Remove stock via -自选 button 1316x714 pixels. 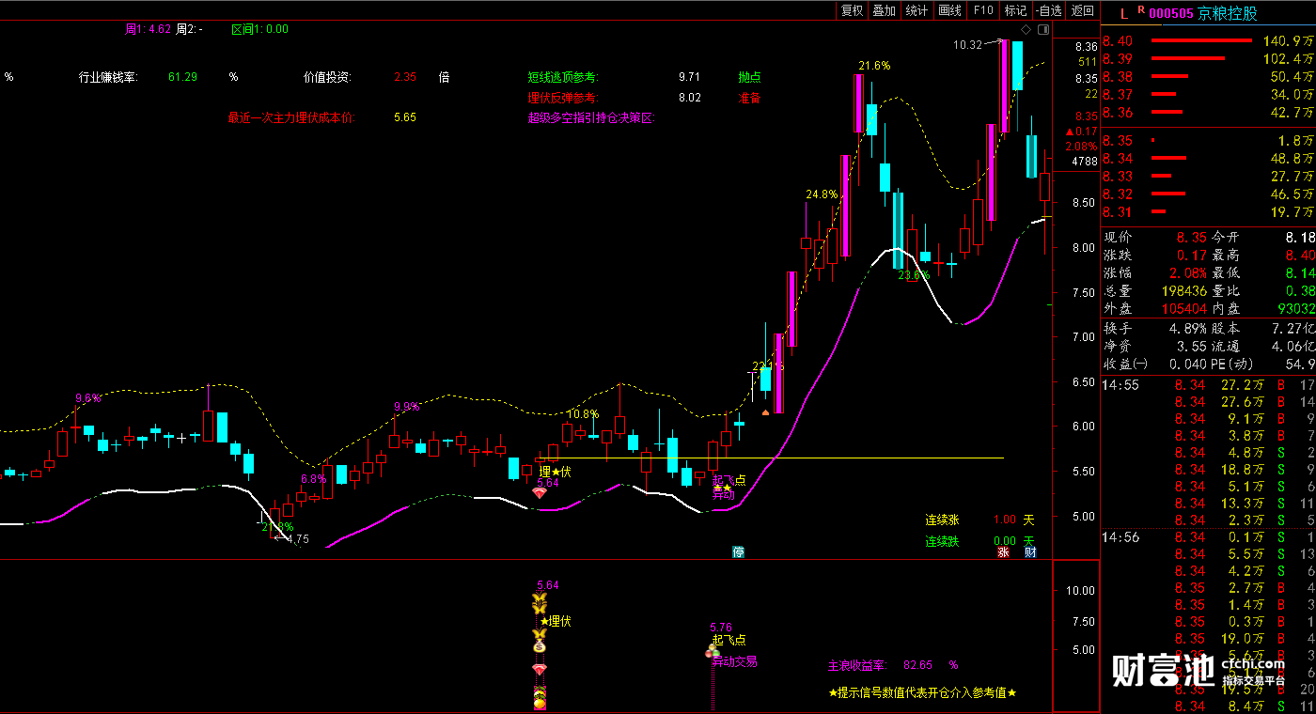click(x=1049, y=10)
